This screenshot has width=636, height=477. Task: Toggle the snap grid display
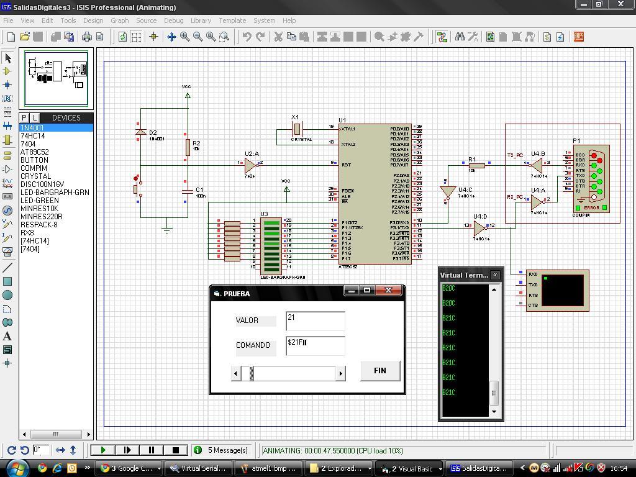137,37
